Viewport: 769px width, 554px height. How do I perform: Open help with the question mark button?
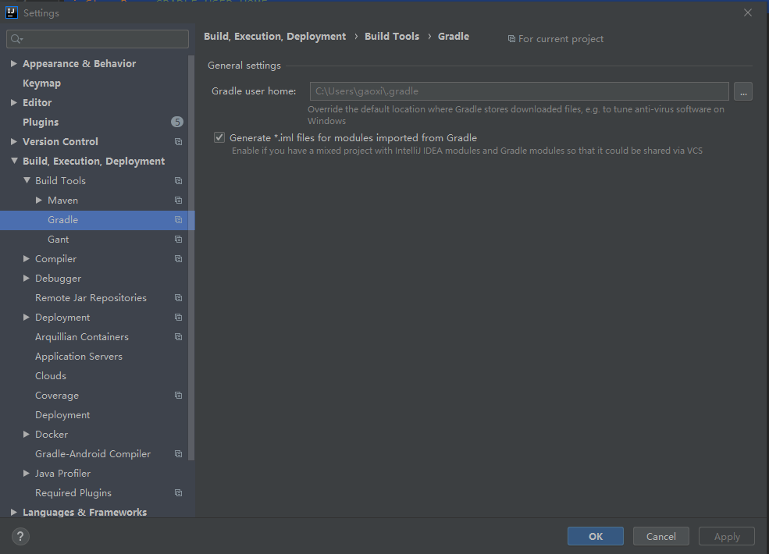pos(20,536)
